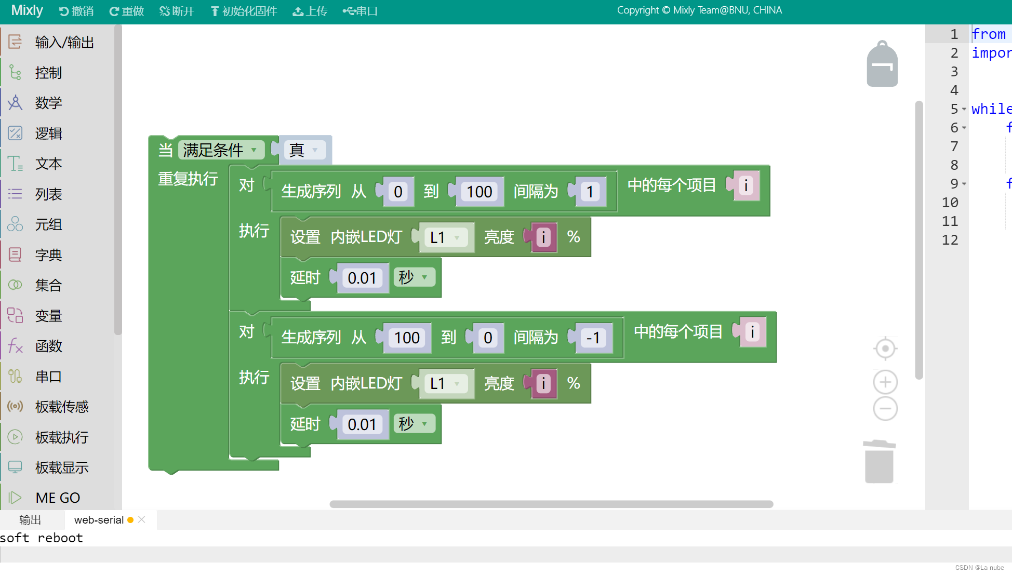Edit 0.01 in first delay block
Viewport: 1012px width, 575px height.
point(362,278)
